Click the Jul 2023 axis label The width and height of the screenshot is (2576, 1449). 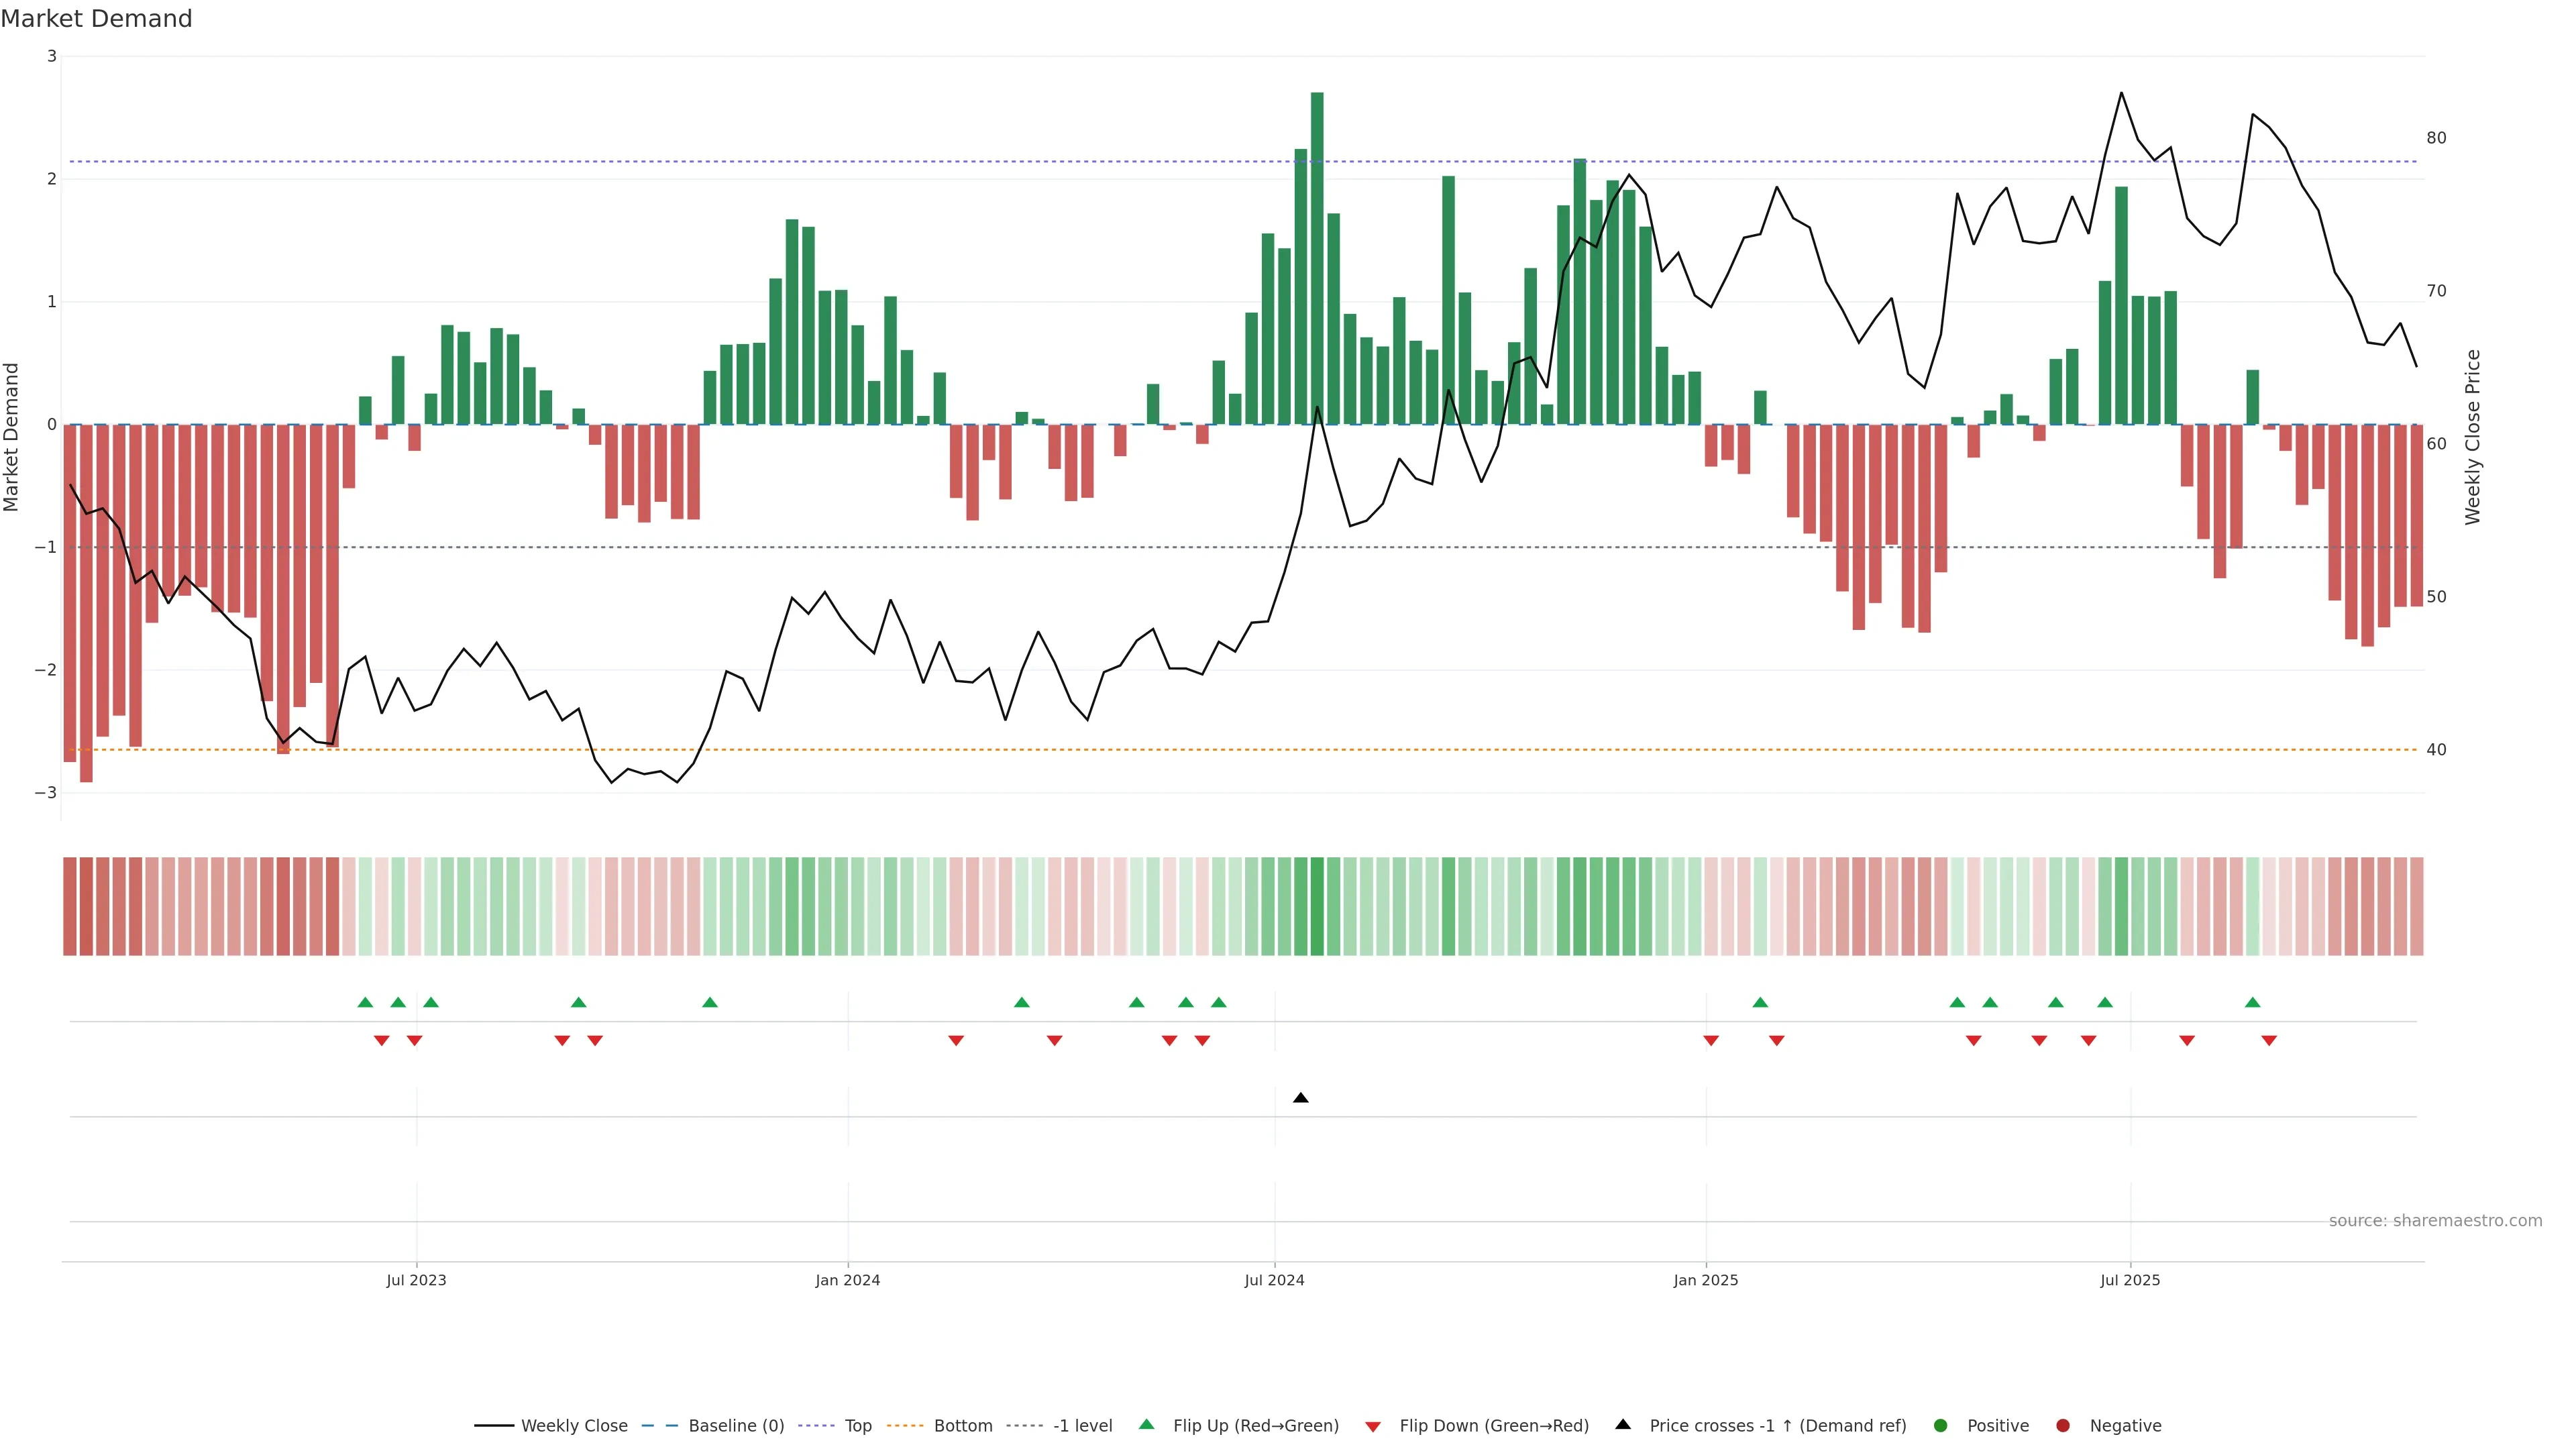tap(416, 1280)
